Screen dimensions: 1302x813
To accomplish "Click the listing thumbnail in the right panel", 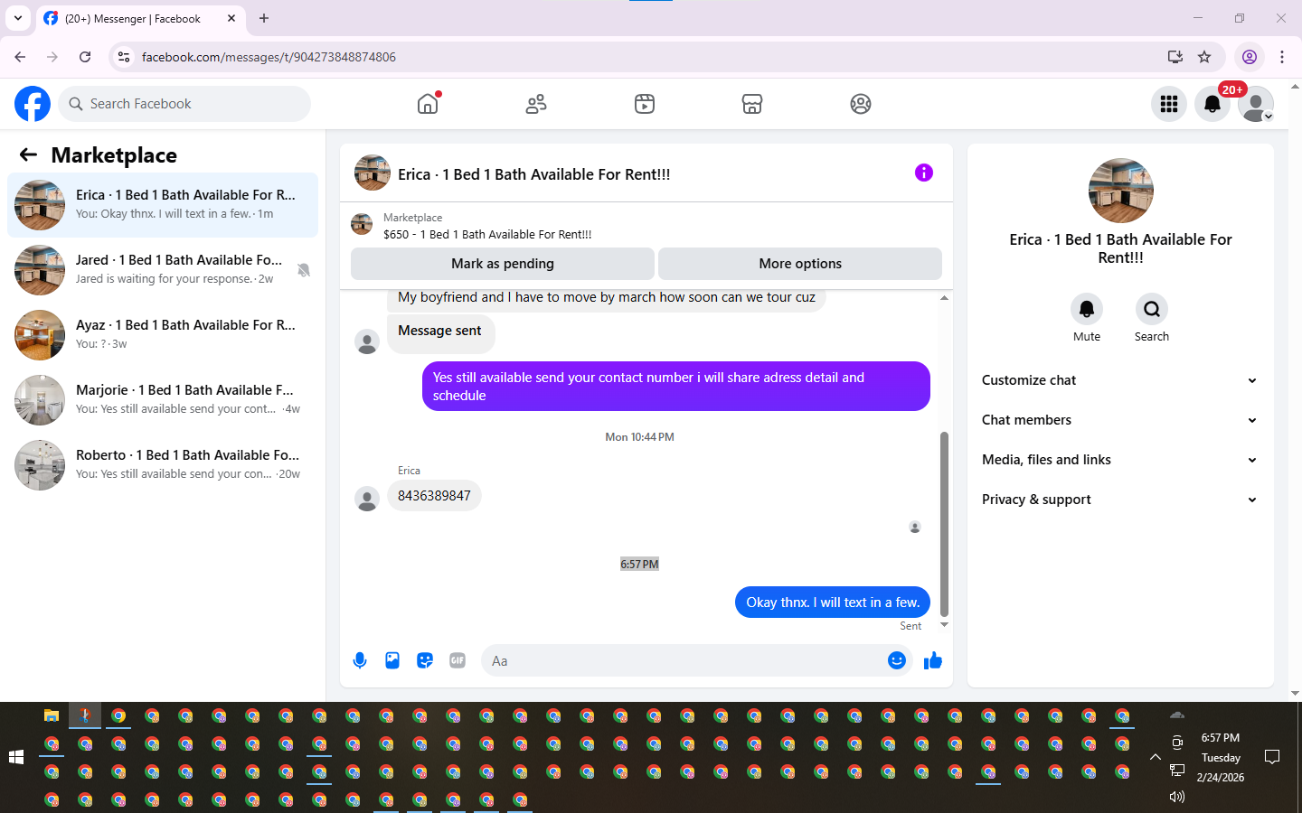I will click(x=1121, y=191).
